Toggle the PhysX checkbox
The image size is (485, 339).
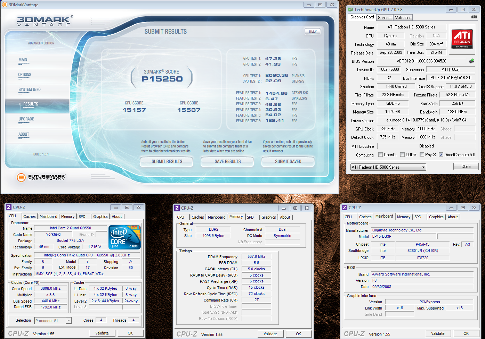tap(422, 155)
